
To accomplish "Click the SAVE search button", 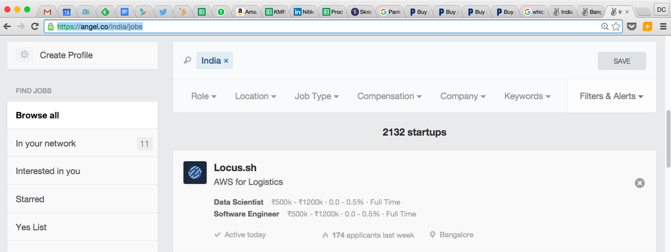I will tap(622, 61).
